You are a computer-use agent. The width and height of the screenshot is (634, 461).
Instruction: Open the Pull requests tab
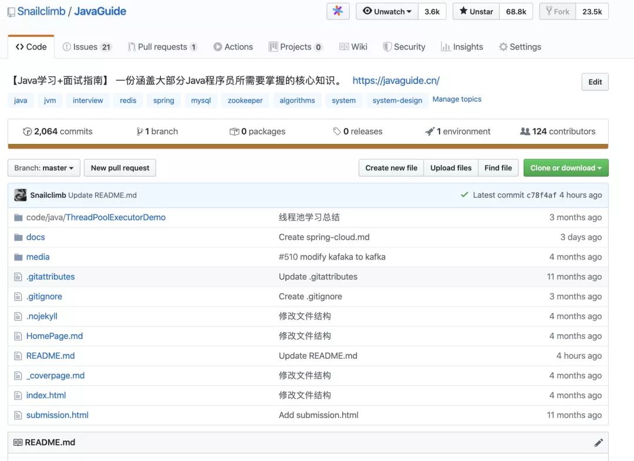coord(163,47)
